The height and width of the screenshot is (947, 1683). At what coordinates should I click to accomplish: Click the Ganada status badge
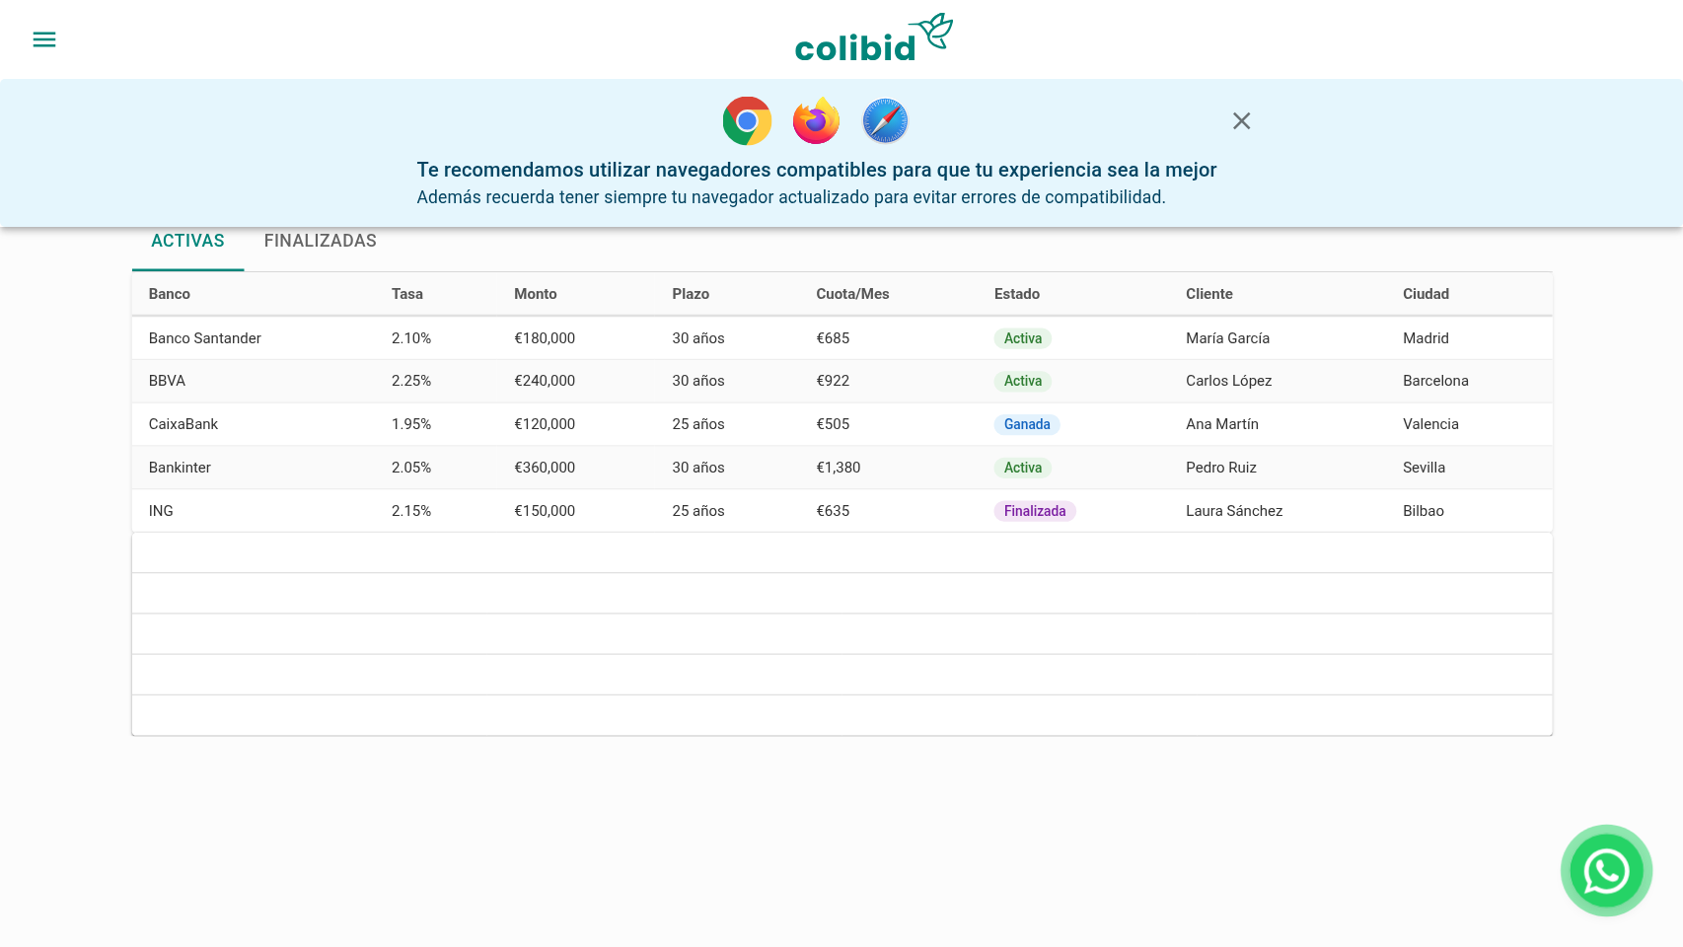click(1027, 424)
